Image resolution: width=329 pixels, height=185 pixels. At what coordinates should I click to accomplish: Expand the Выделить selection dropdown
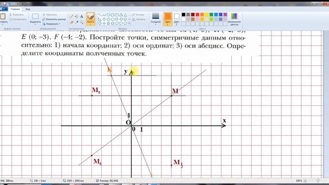[35, 24]
